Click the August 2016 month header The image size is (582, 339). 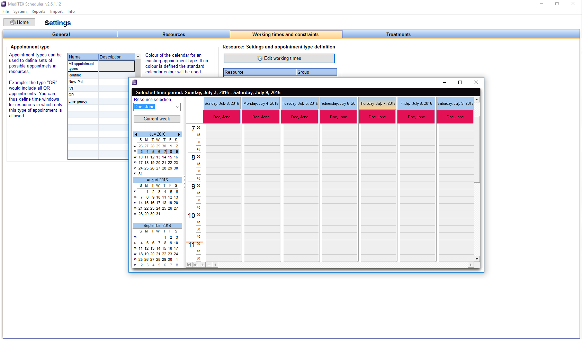(157, 180)
